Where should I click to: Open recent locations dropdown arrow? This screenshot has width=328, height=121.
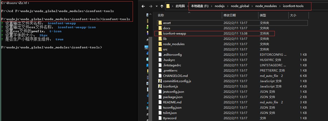[x=156, y=6]
